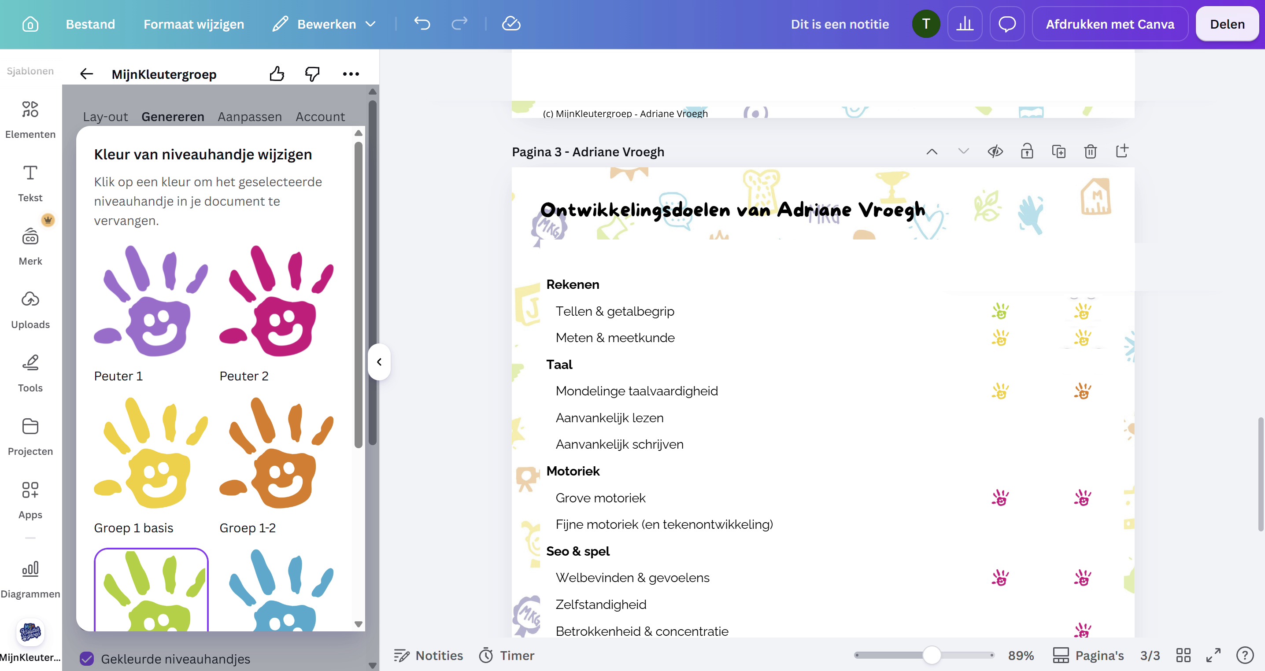Image resolution: width=1265 pixels, height=671 pixels.
Task: Click the Delen button
Action: 1227,24
